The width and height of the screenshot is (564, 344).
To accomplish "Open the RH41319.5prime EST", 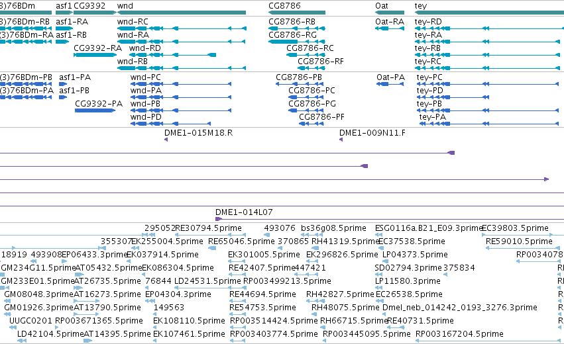I will (315, 248).
